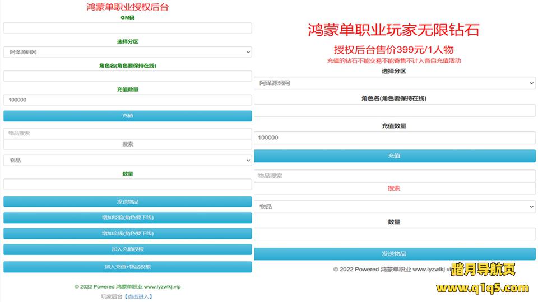Open 选择分区 dropdown in the 授权后台 form
Viewport: 538px width, 302px height.
tap(127, 52)
